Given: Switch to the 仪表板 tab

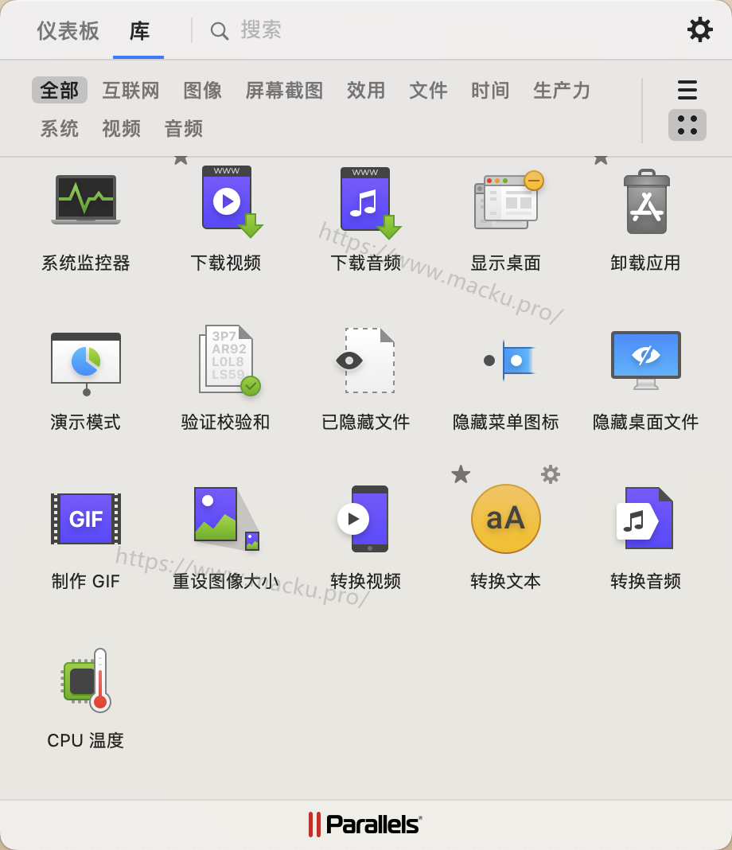Looking at the screenshot, I should (x=68, y=30).
